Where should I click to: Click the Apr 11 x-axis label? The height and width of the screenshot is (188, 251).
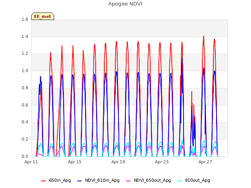(31, 162)
